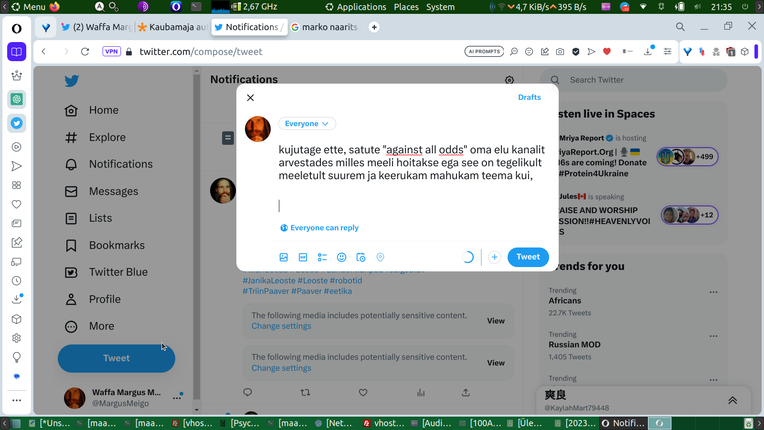Toggle the VPN badge in the address bar

[111, 52]
